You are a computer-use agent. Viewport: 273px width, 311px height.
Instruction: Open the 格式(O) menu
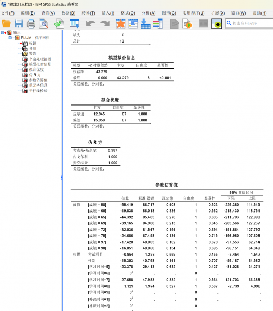[128, 13]
